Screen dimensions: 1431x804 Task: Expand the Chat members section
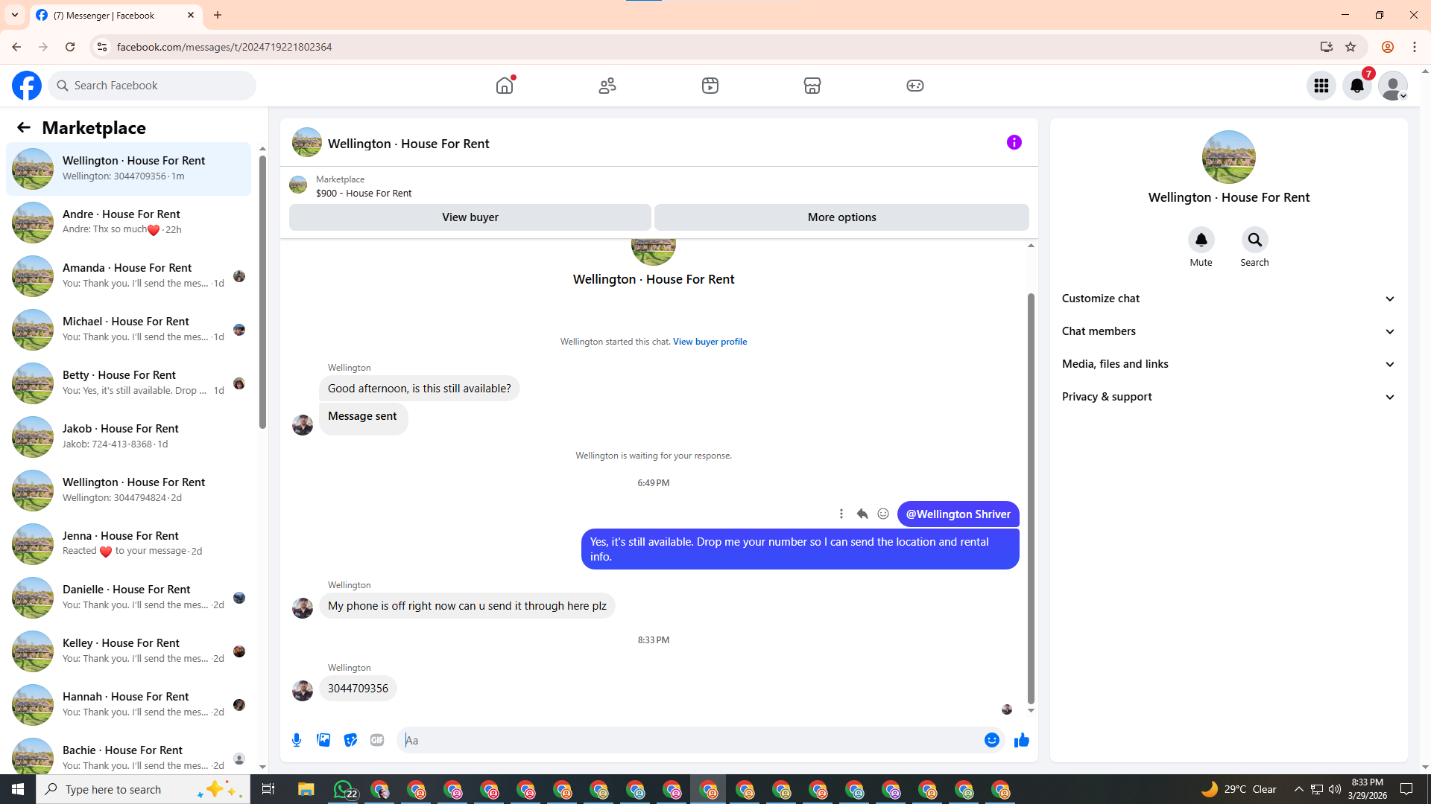(x=1228, y=331)
